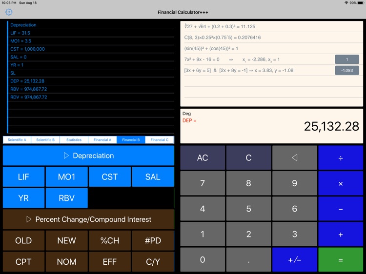The height and width of the screenshot is (274, 366).
Task: Tap the NOM nominal rate key
Action: 67,262
